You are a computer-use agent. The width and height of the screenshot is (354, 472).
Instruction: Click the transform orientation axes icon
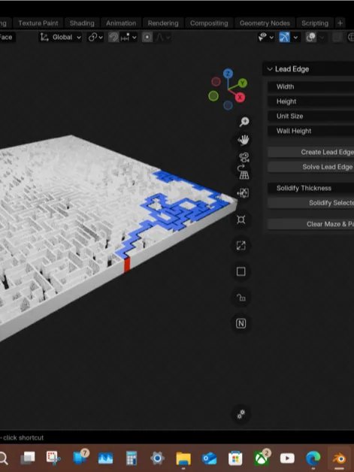44,38
